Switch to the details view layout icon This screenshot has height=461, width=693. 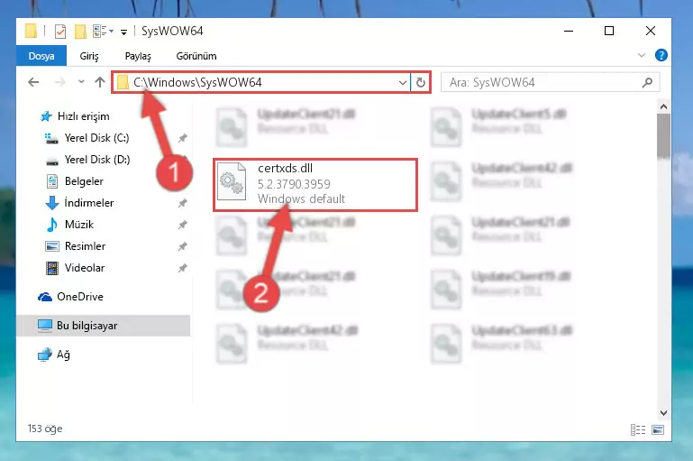[x=638, y=429]
